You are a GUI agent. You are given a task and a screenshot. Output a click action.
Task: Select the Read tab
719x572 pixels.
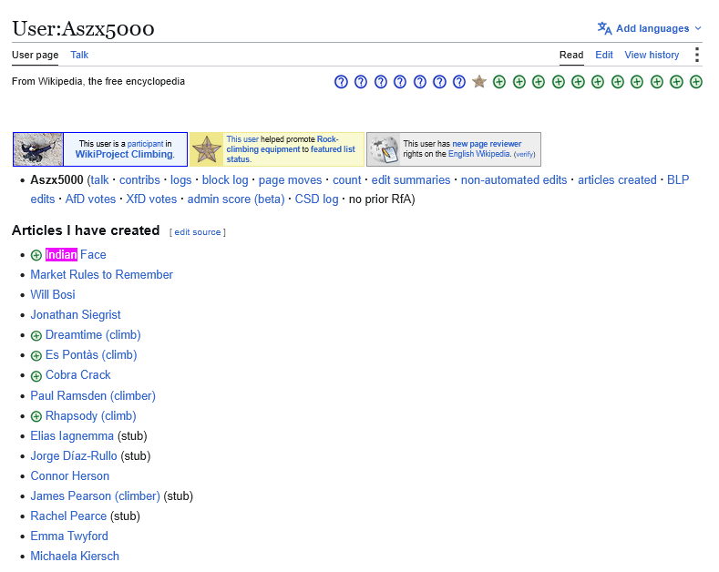(571, 55)
